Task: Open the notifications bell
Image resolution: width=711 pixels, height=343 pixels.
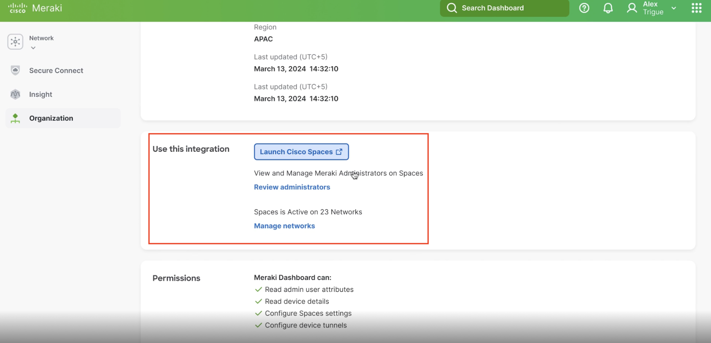Action: (x=608, y=8)
